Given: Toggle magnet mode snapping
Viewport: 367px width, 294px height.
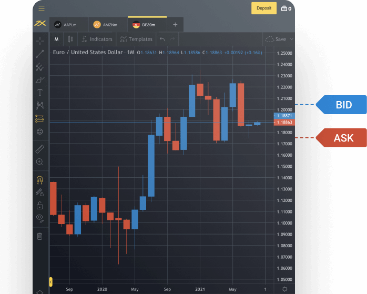Looking at the screenshot, I should pyautogui.click(x=40, y=180).
